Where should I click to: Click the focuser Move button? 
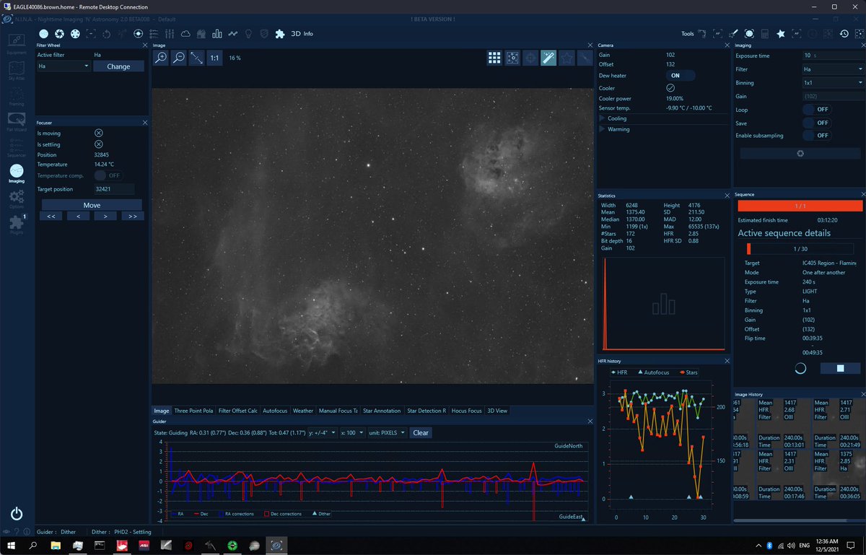92,205
